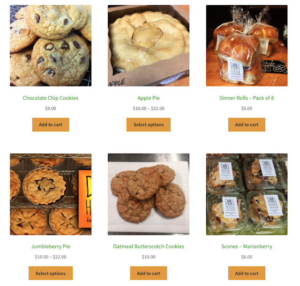Click the Apple Pie price range text

click(x=149, y=109)
